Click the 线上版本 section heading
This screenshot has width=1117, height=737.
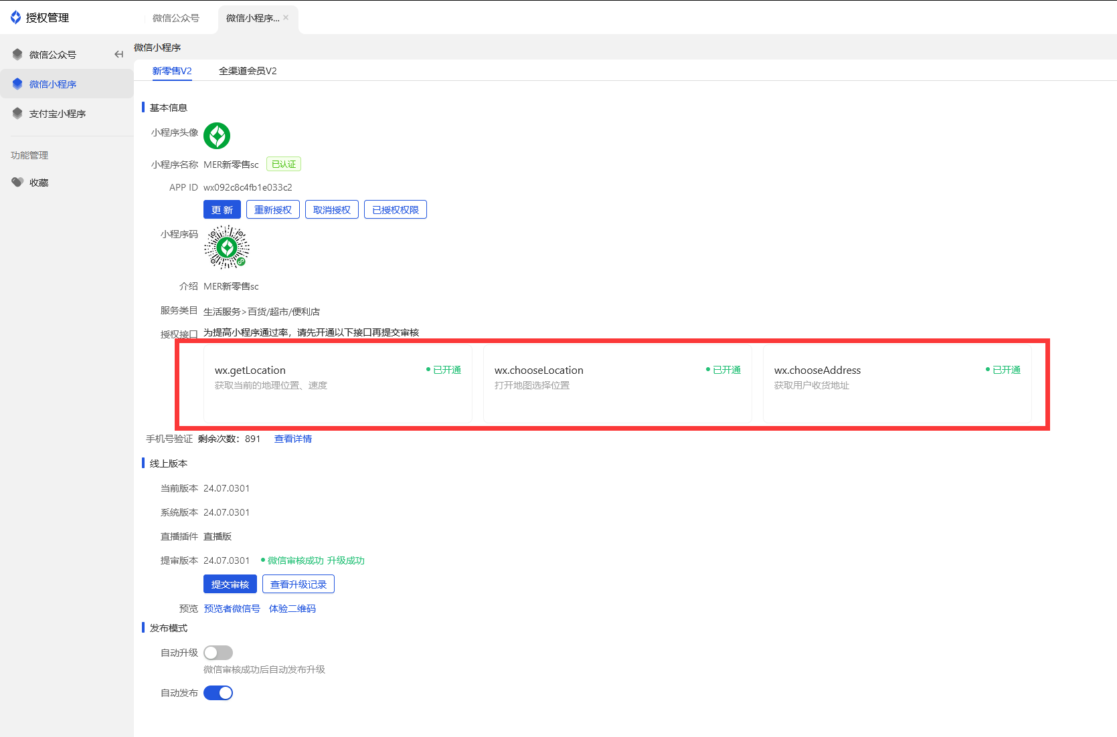pyautogui.click(x=169, y=463)
